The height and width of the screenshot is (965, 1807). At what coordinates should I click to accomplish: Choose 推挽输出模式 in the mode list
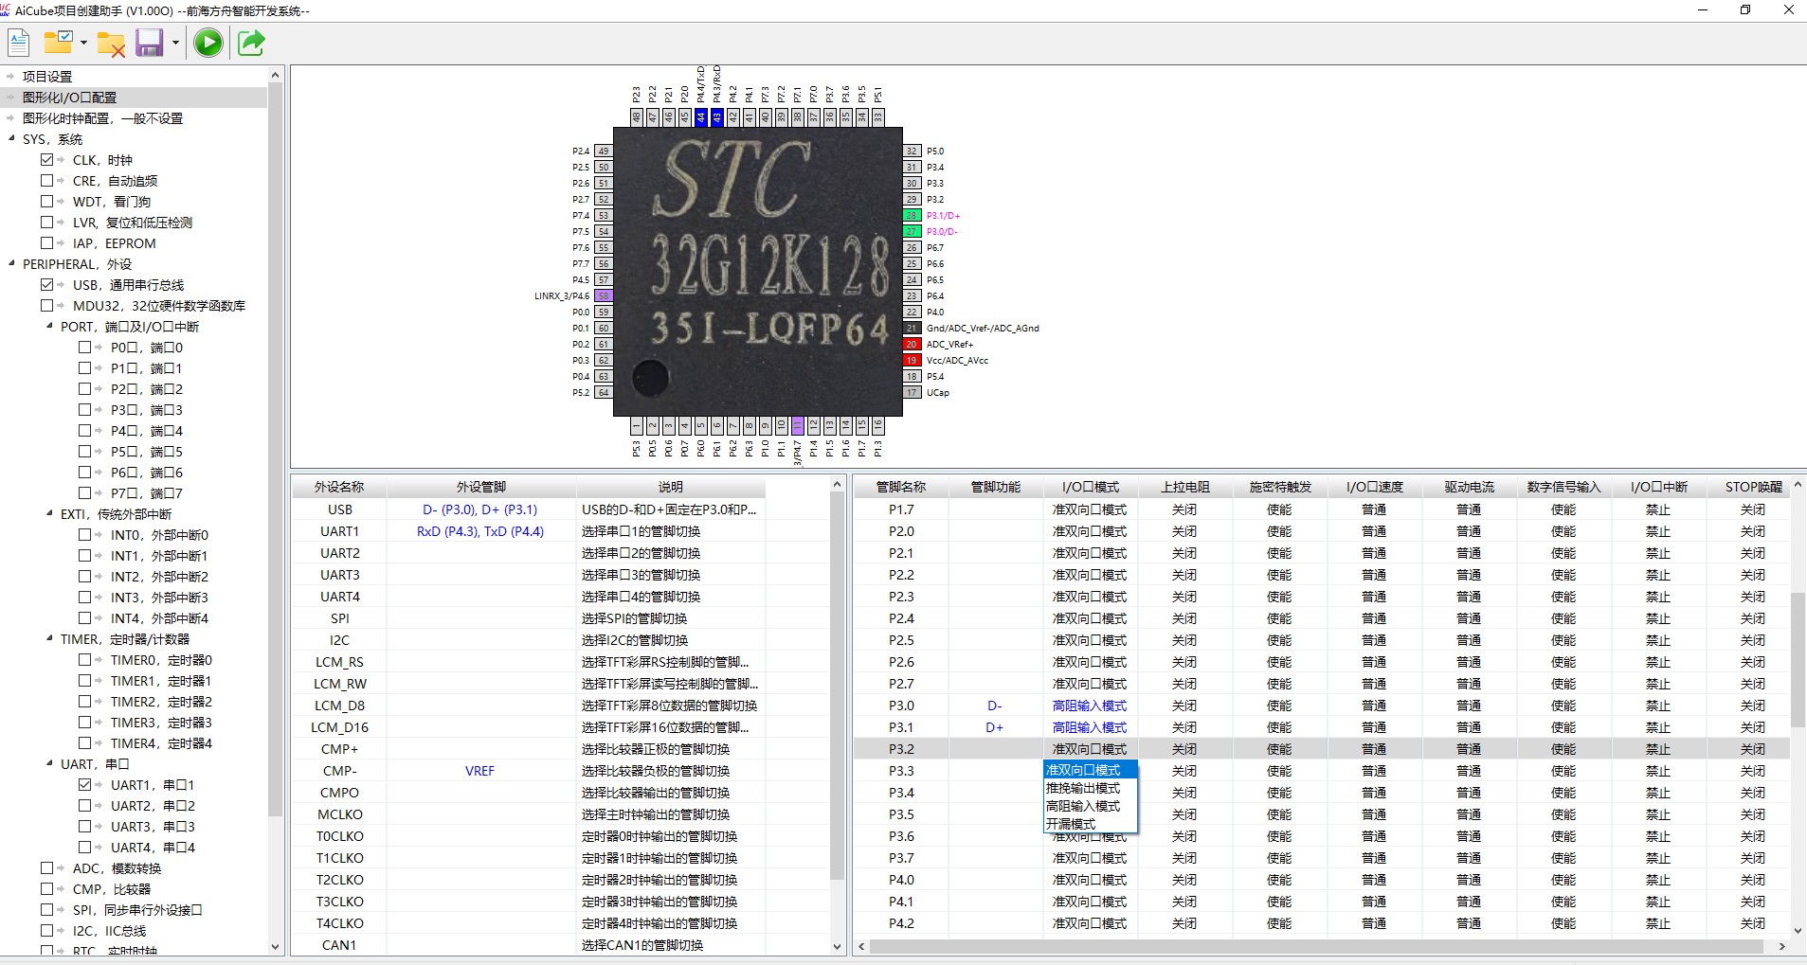(1090, 788)
